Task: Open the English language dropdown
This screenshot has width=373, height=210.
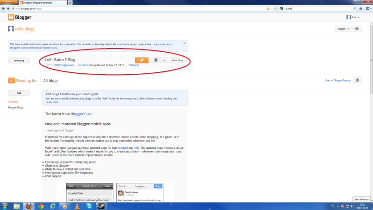Action: coord(343,29)
